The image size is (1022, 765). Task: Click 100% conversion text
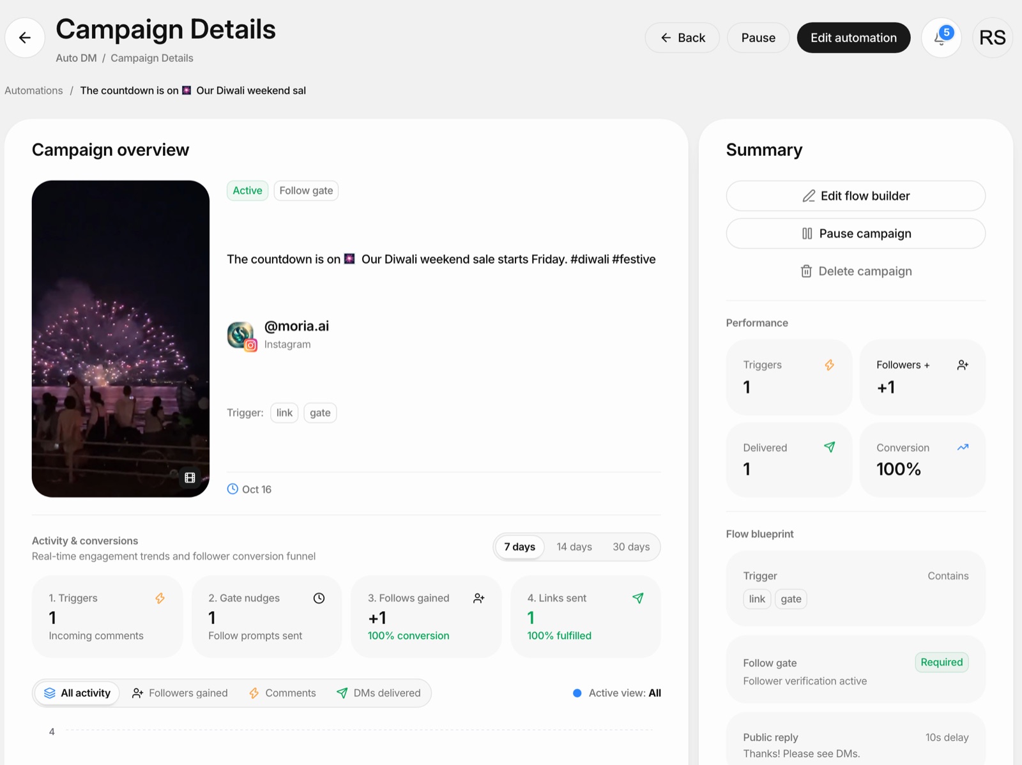tap(408, 635)
